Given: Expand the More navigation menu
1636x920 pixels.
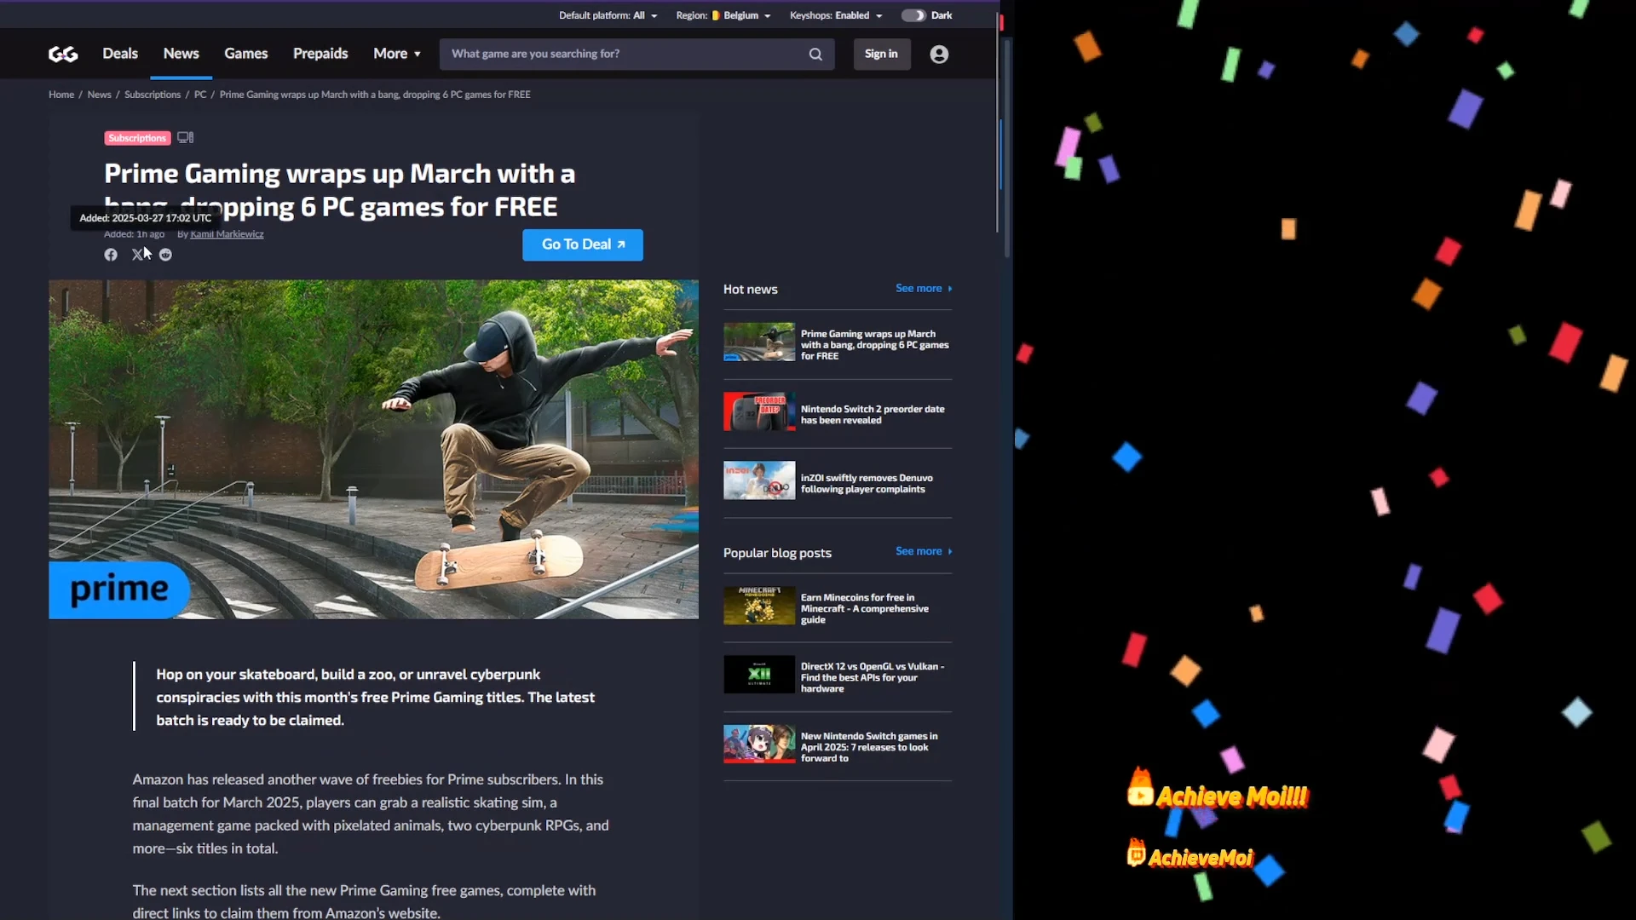Looking at the screenshot, I should [x=397, y=54].
